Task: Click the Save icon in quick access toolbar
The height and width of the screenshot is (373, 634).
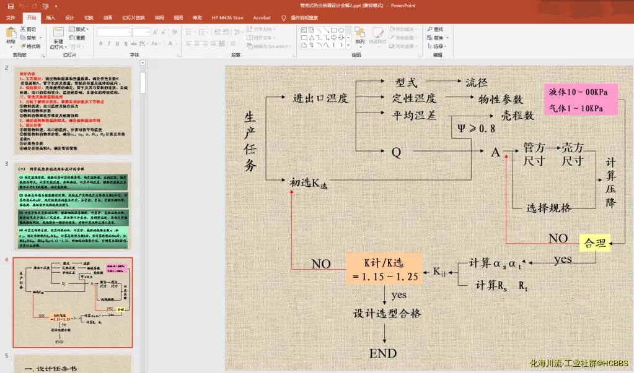Action: tap(11, 6)
